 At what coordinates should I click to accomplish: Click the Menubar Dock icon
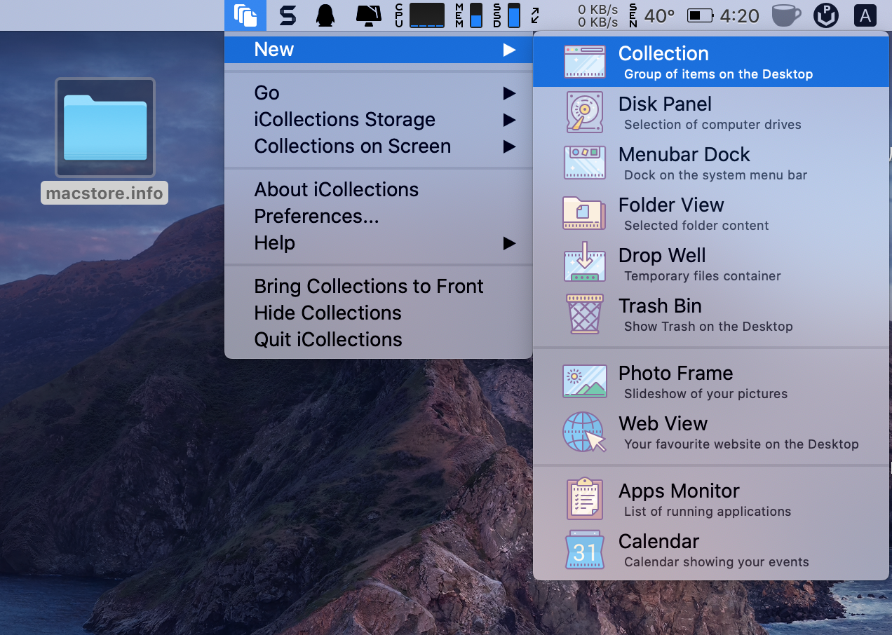point(584,163)
